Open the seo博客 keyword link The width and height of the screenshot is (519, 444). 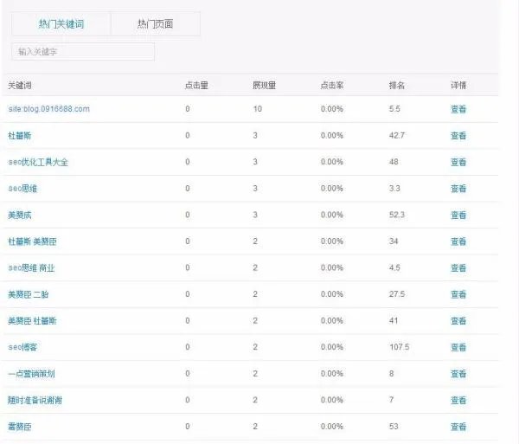(22, 347)
